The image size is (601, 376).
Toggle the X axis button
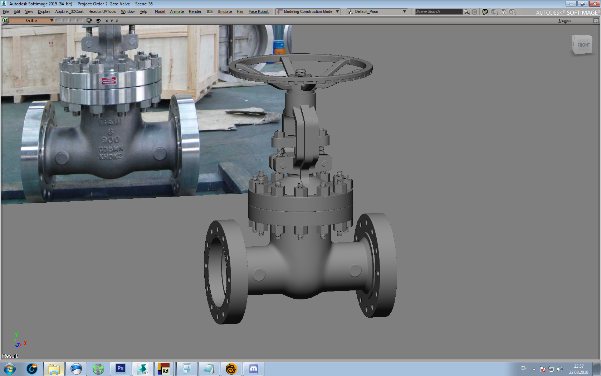pos(107,21)
